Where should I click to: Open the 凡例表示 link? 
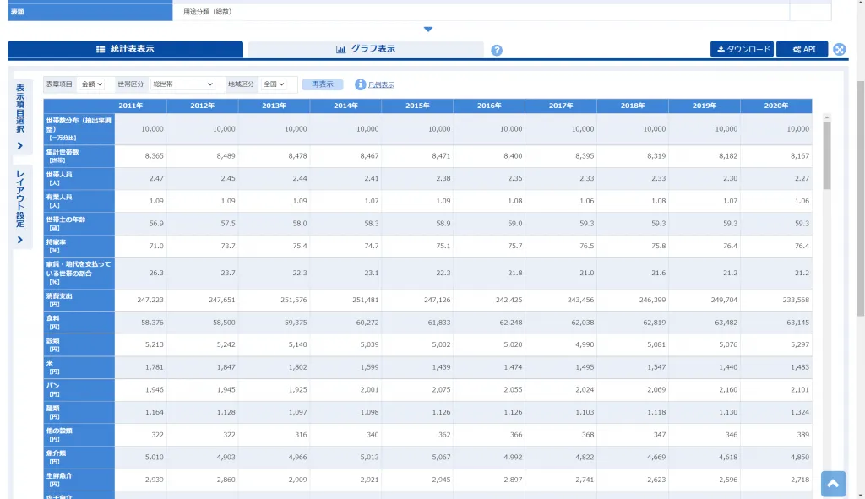pos(381,85)
